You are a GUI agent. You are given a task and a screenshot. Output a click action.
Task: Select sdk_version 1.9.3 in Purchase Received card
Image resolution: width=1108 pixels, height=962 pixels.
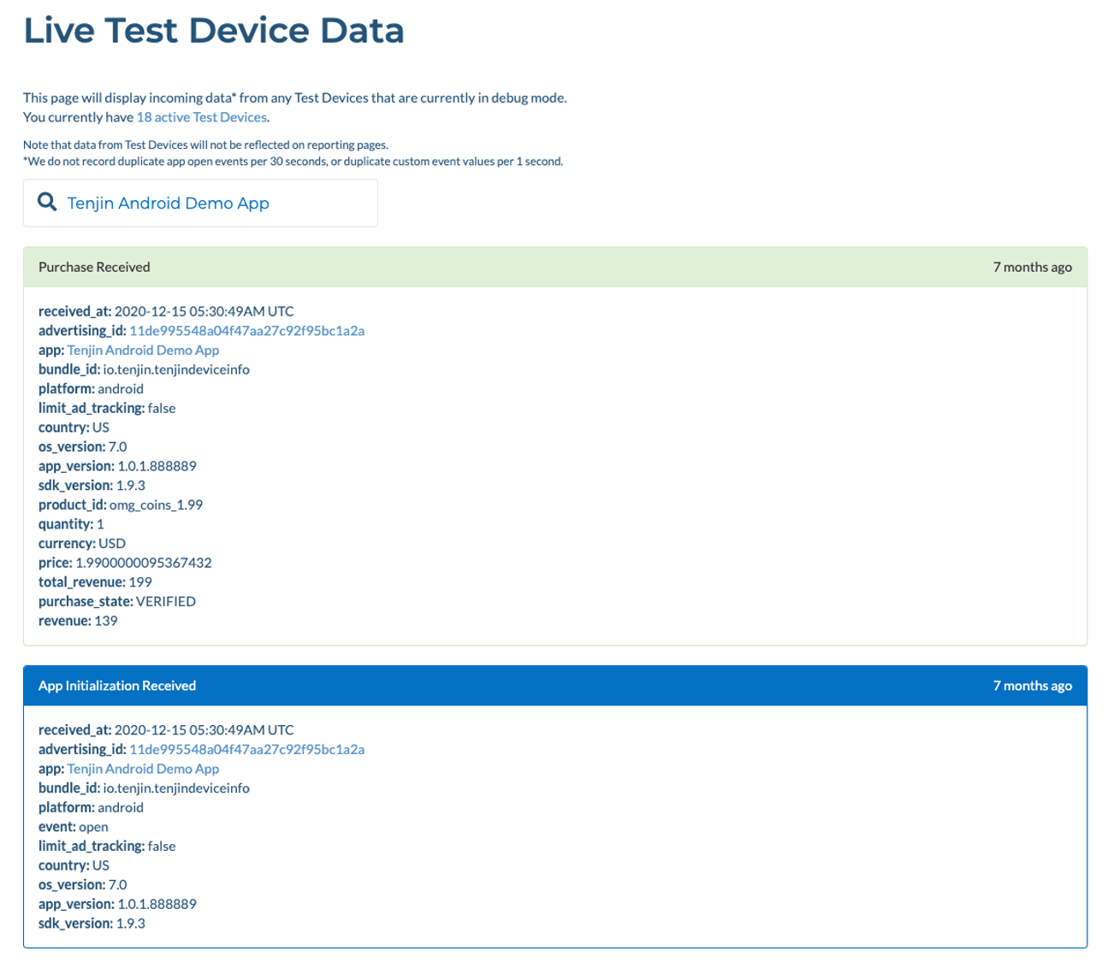(130, 486)
